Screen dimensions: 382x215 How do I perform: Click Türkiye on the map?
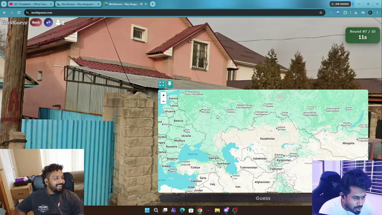pyautogui.click(x=195, y=168)
